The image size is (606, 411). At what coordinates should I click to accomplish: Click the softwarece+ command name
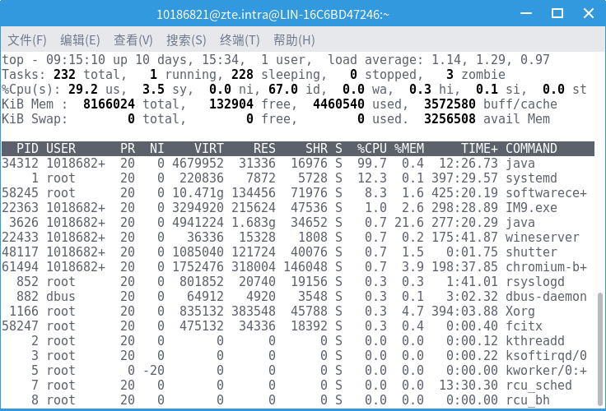tap(547, 193)
